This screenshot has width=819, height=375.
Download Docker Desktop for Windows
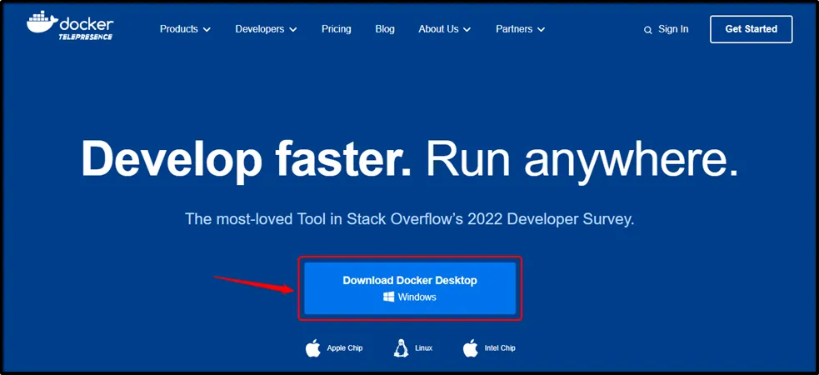(x=410, y=288)
